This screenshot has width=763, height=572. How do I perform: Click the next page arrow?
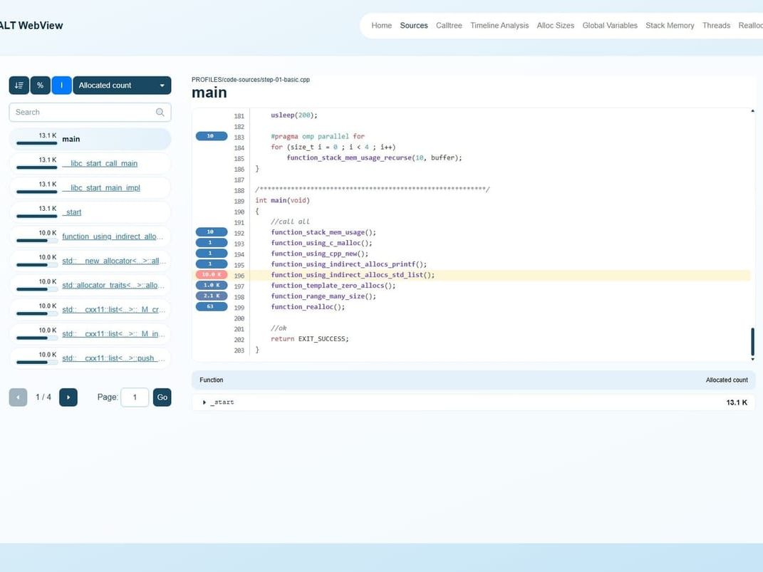tap(68, 397)
